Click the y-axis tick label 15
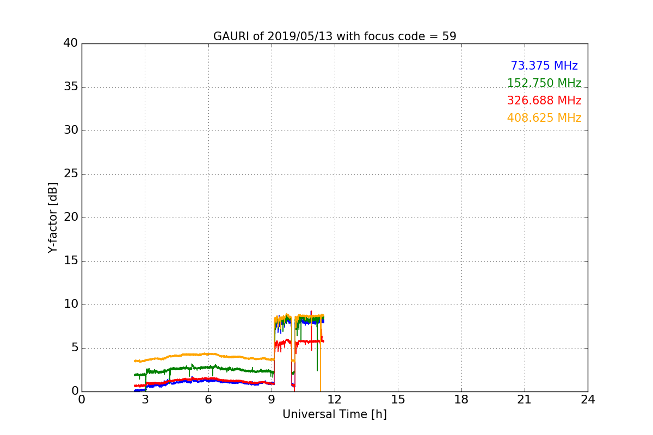The image size is (653, 435). (x=71, y=261)
